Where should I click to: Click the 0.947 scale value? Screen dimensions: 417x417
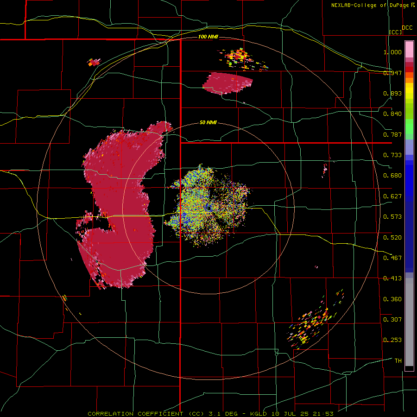(x=392, y=73)
